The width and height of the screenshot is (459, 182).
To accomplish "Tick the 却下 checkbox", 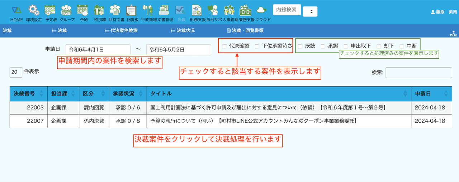I will click(379, 46).
